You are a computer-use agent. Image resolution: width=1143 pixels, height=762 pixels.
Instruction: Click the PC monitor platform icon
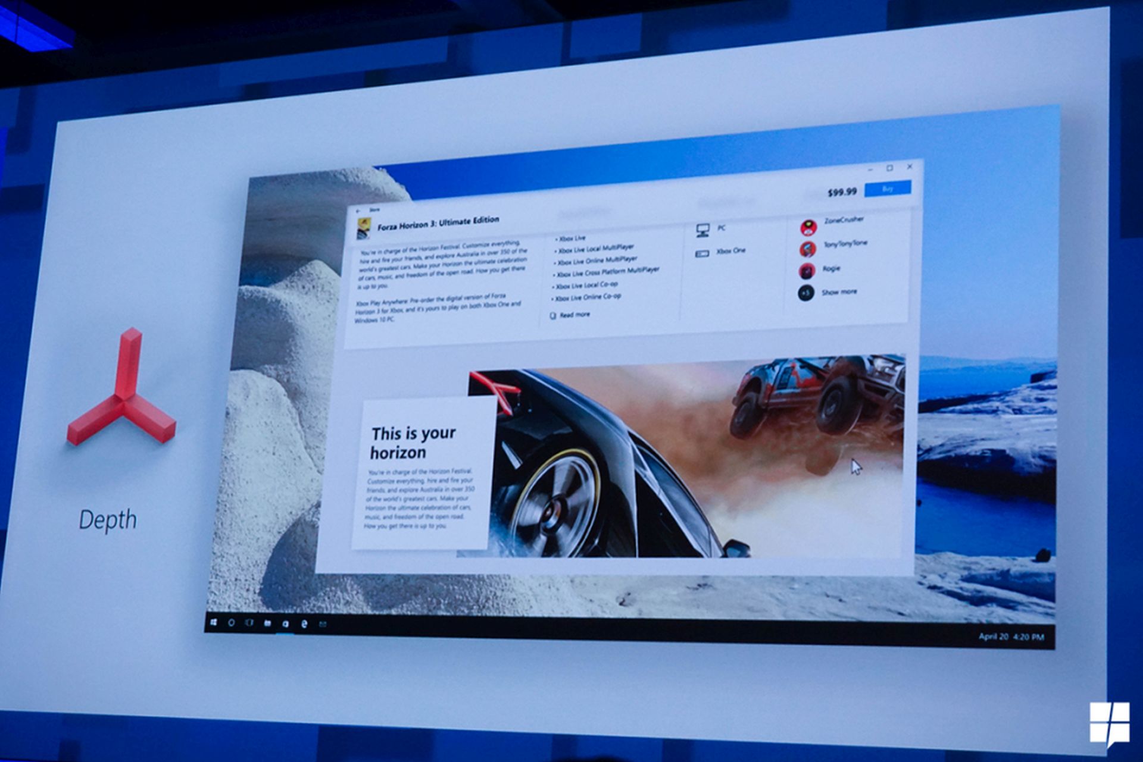click(703, 230)
